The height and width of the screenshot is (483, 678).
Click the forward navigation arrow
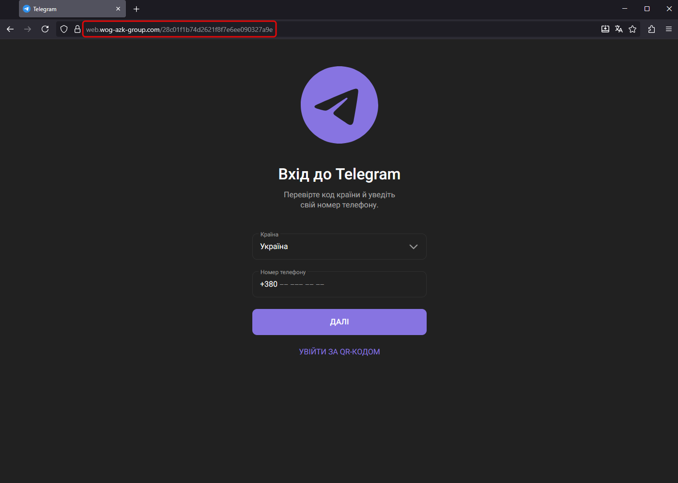[28, 29]
